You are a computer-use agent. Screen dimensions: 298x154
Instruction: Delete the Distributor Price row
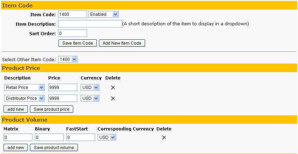pos(113,98)
